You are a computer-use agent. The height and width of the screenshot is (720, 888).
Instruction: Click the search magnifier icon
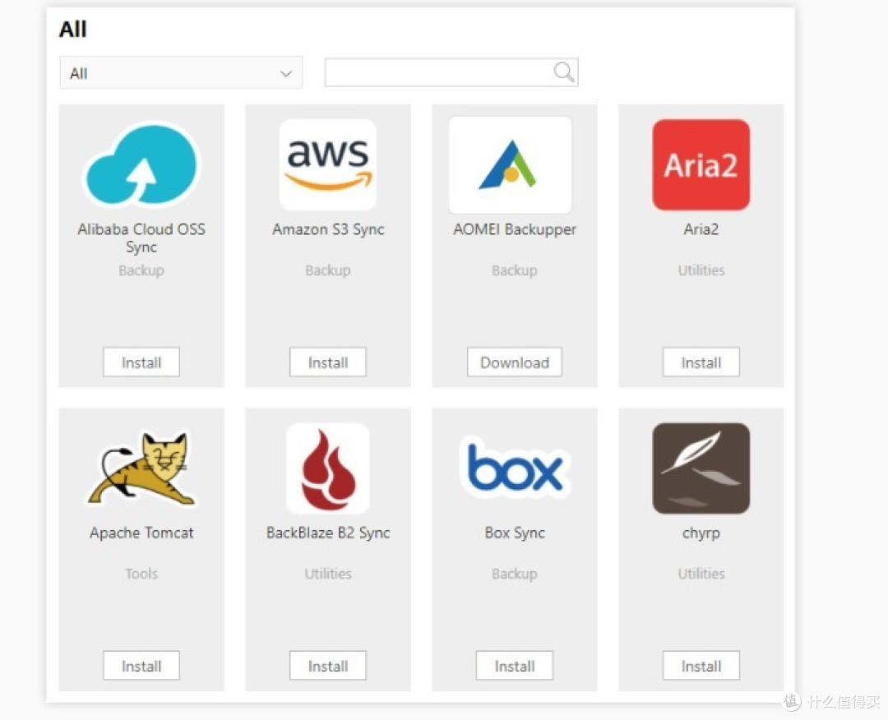(563, 72)
